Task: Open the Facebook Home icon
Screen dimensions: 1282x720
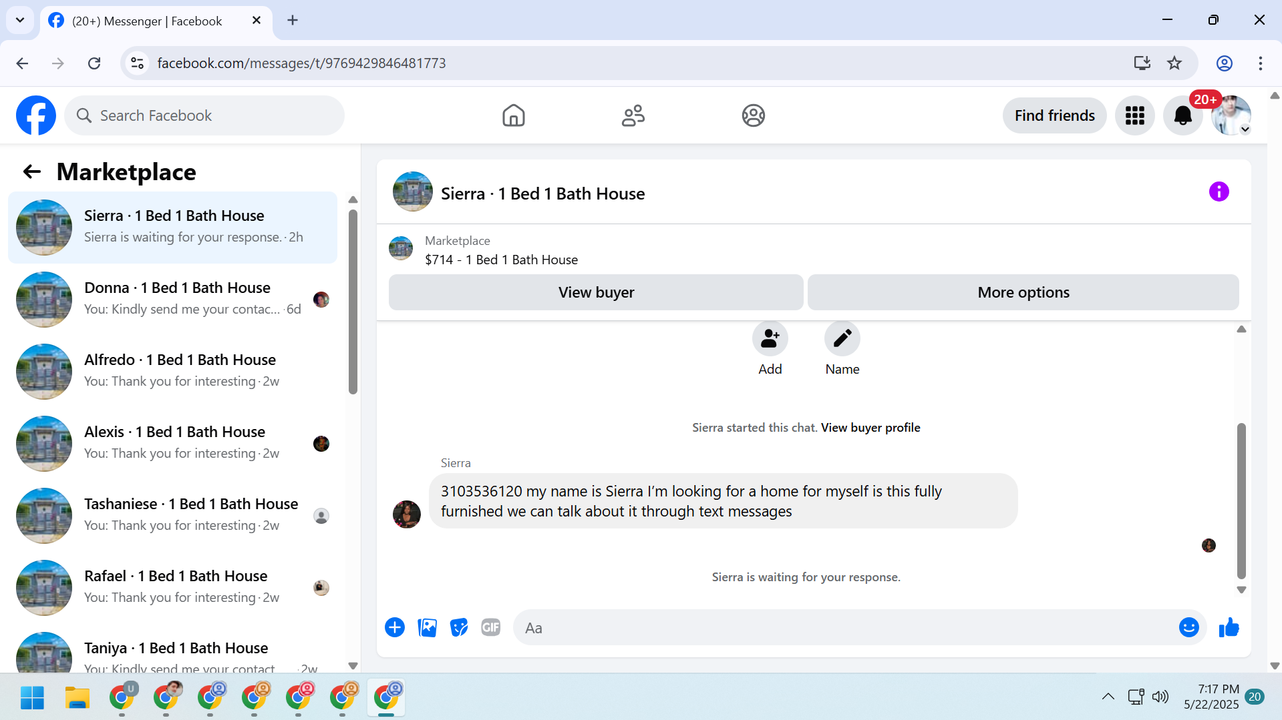Action: 513,115
